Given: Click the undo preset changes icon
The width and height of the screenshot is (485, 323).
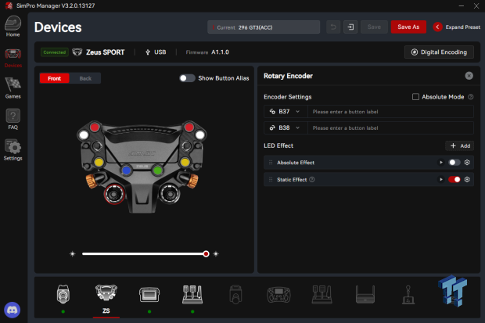Looking at the screenshot, I should (x=333, y=27).
